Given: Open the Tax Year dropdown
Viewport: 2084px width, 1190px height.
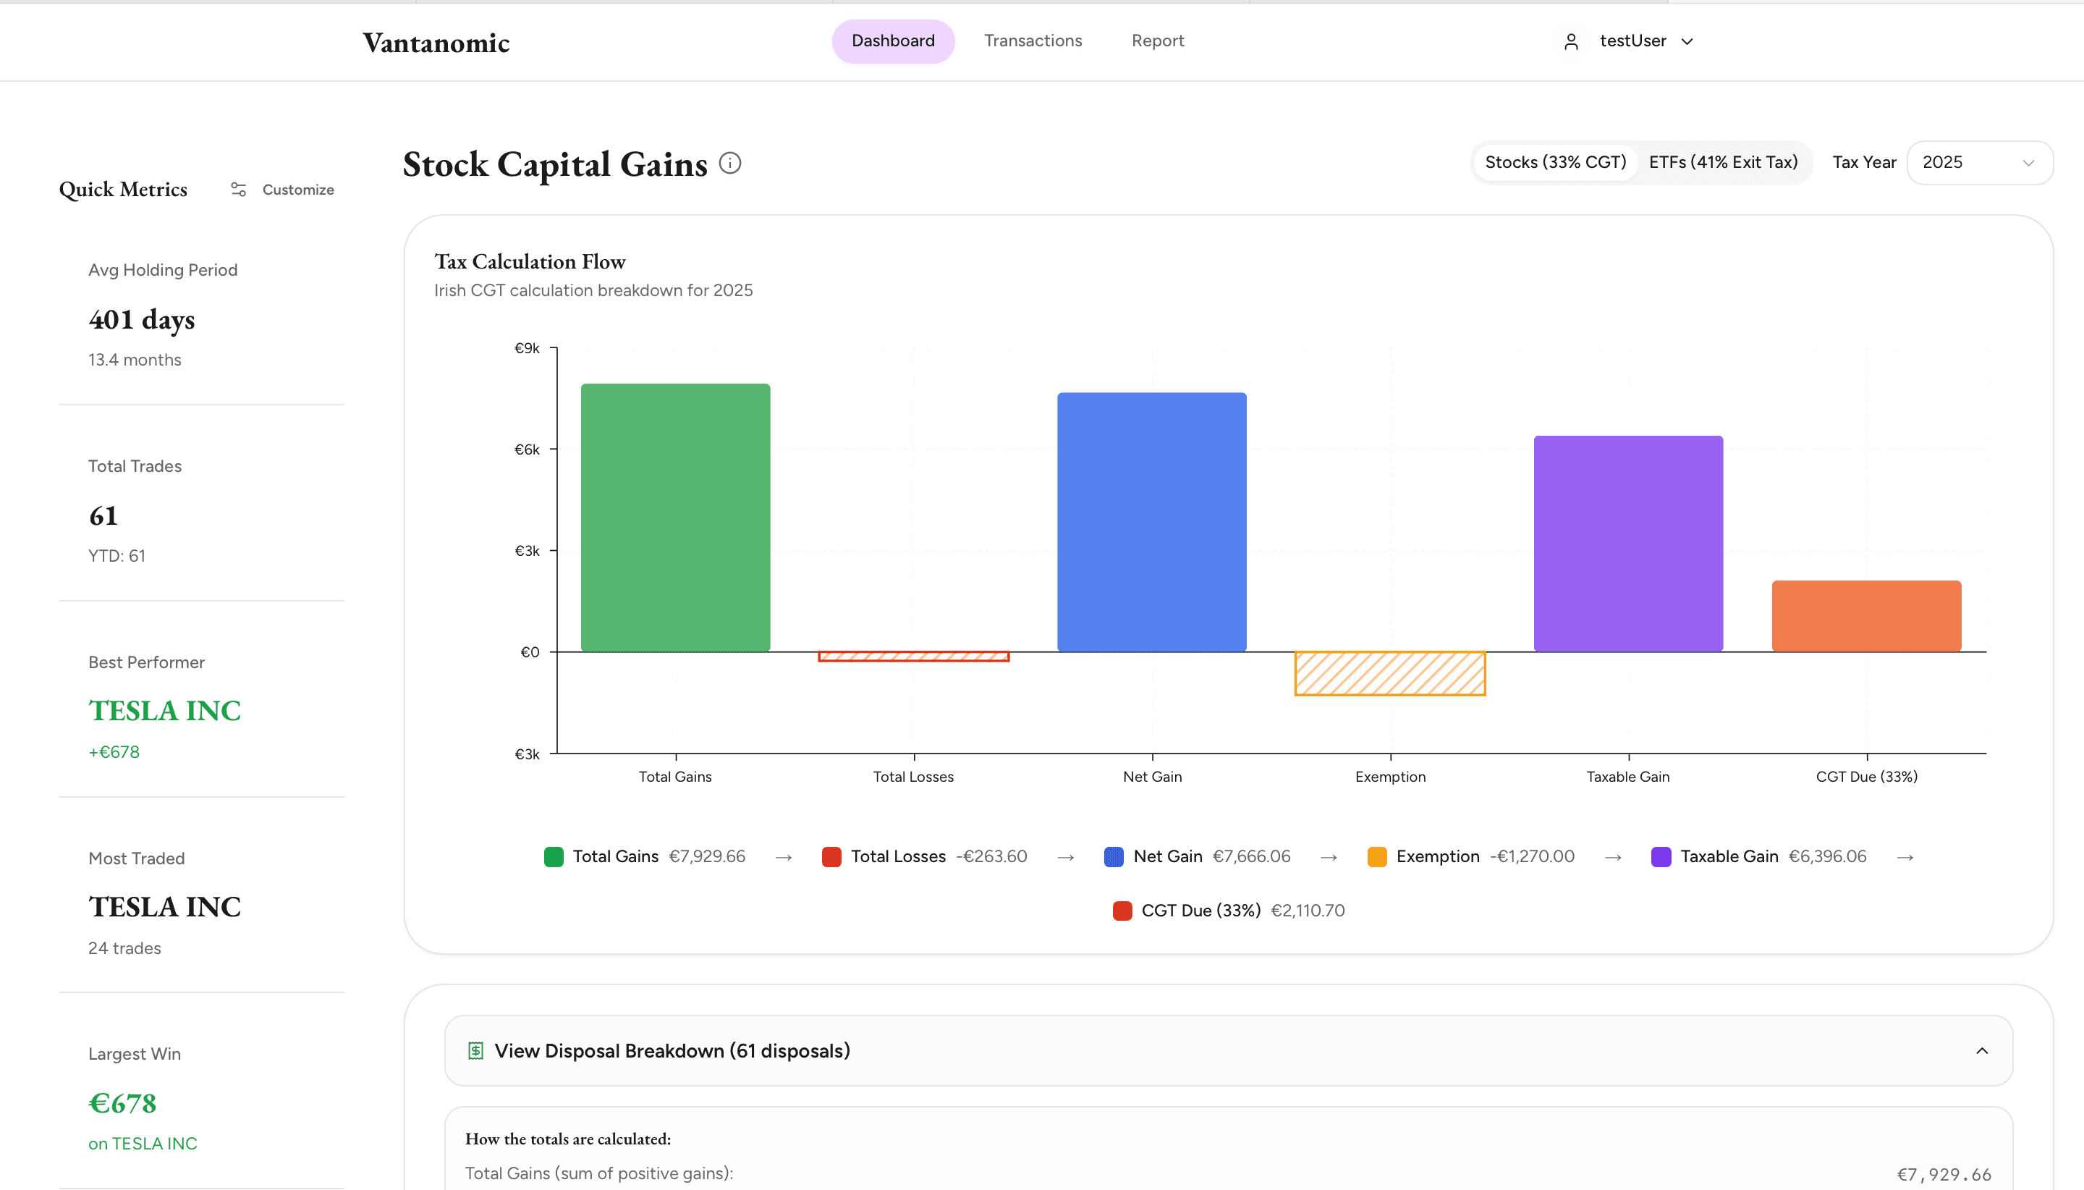Looking at the screenshot, I should 1978,163.
